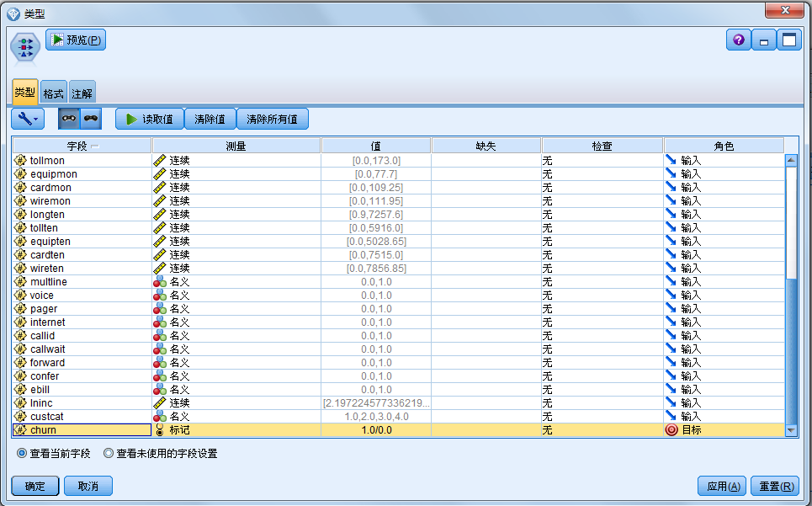This screenshot has width=812, height=506.
Task: Click 读取值 to read values
Action: pos(149,118)
